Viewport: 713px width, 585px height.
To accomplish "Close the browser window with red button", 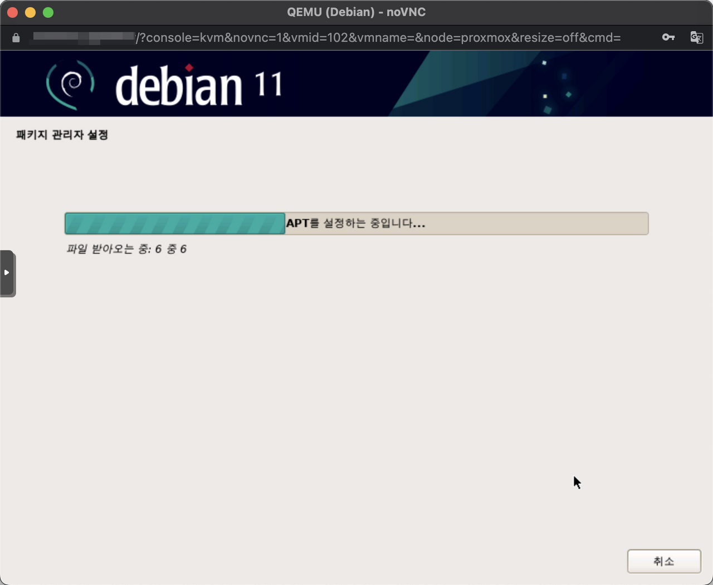I will pos(12,12).
